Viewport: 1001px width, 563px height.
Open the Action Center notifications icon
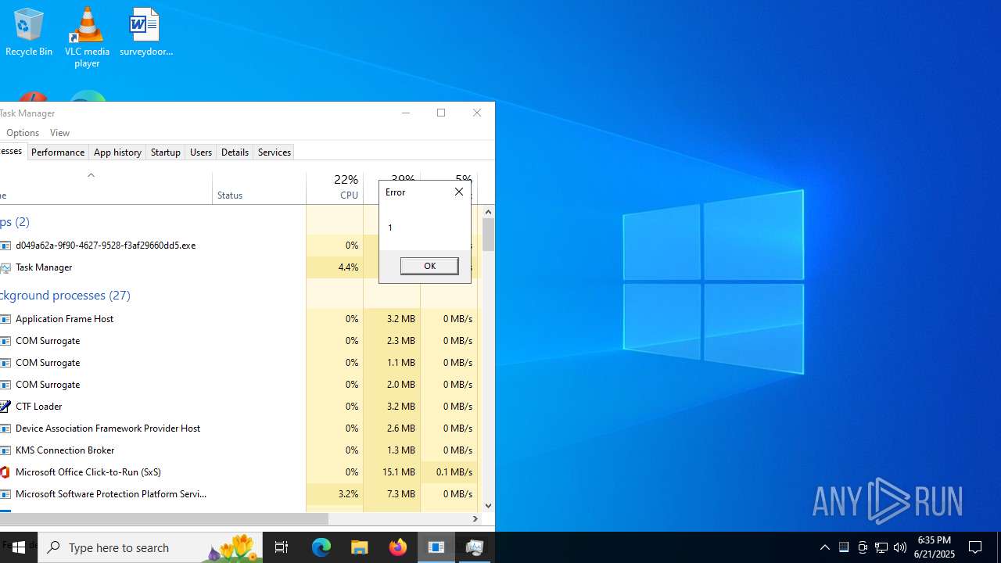coord(976,547)
